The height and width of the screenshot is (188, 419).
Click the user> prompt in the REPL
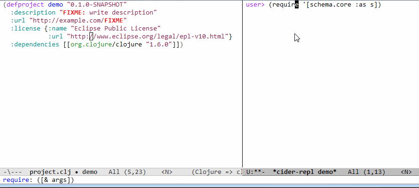pos(255,5)
